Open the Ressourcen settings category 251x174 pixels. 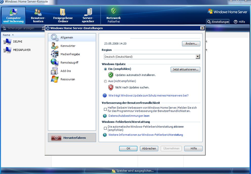(x=72, y=79)
